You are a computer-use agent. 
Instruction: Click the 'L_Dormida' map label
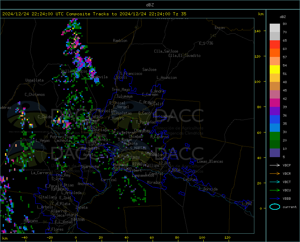coord(208,189)
